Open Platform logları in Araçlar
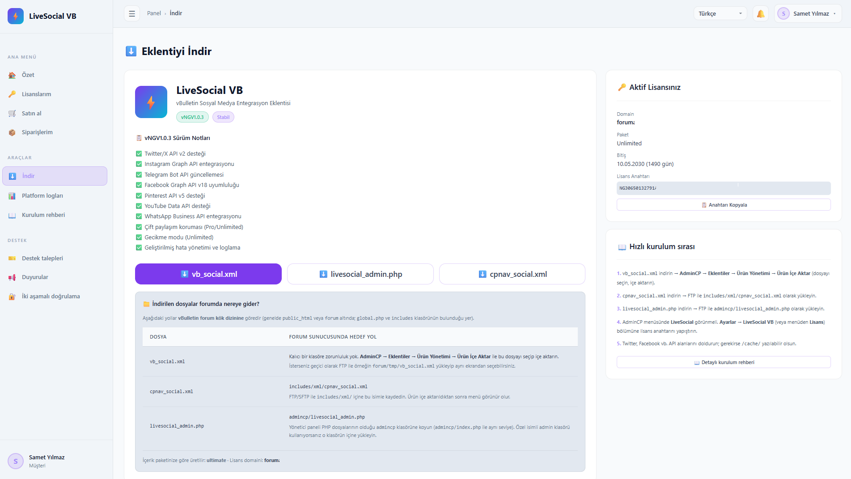This screenshot has width=851, height=479. (55, 196)
